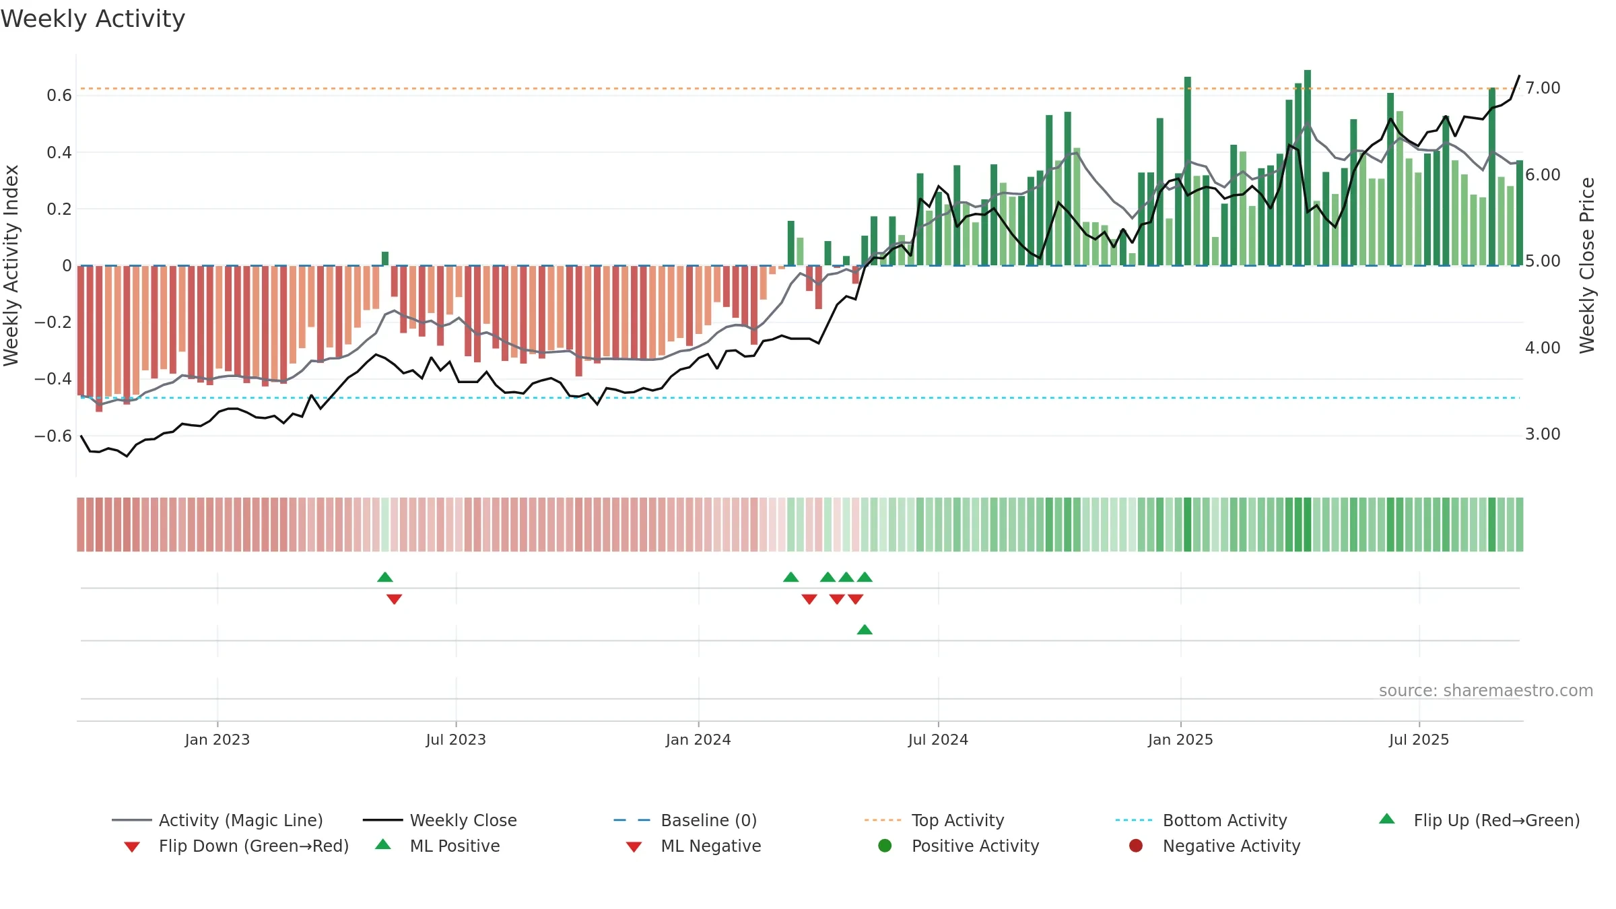Click the Jul 2025 x-axis label
Image resolution: width=1616 pixels, height=909 pixels.
pyautogui.click(x=1419, y=739)
